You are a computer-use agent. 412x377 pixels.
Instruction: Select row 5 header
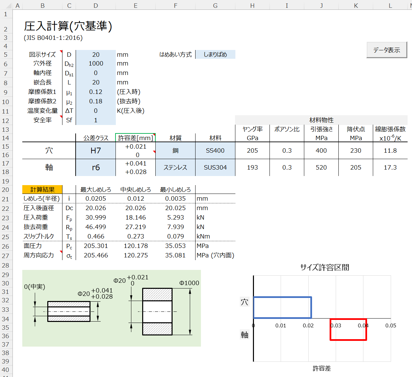pos(6,55)
